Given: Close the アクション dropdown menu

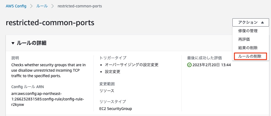Looking at the screenshot, I should click(x=251, y=22).
